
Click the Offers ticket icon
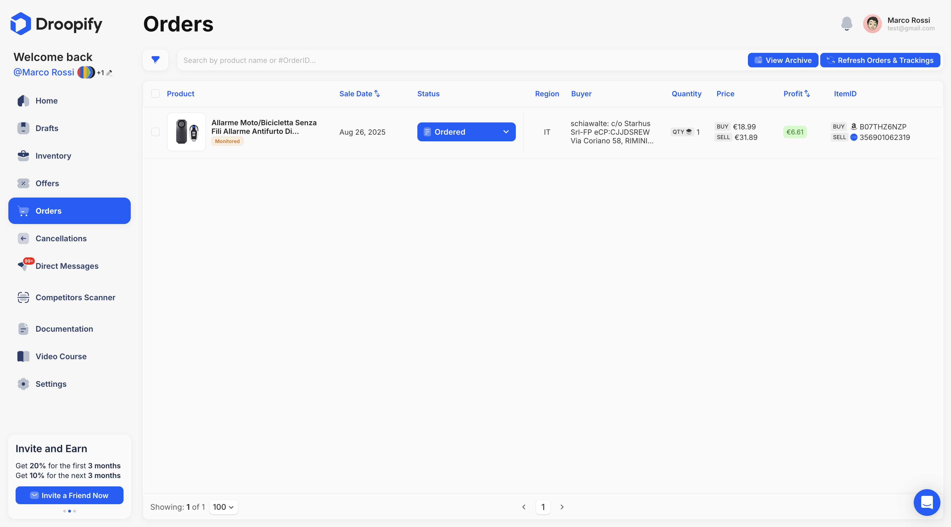(x=23, y=183)
